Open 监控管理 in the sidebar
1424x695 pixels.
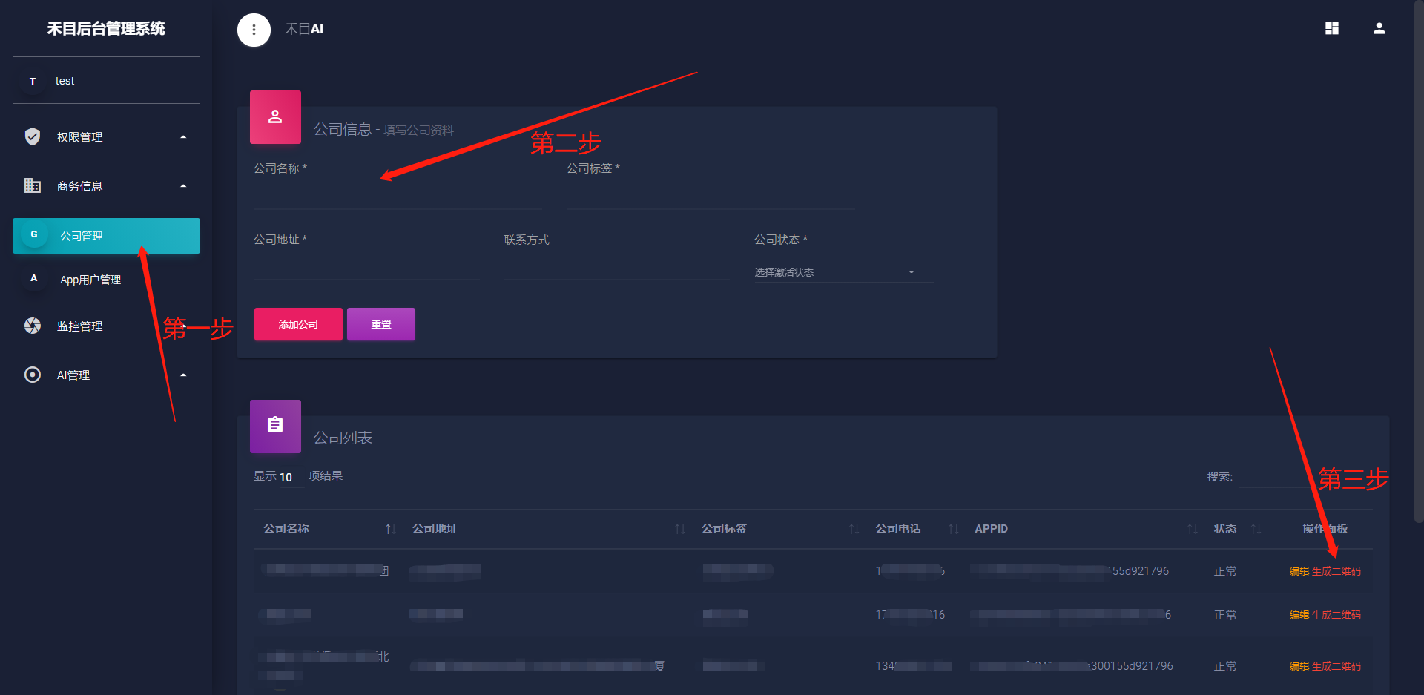tap(106, 326)
